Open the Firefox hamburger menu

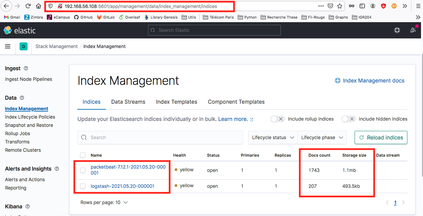418,6
